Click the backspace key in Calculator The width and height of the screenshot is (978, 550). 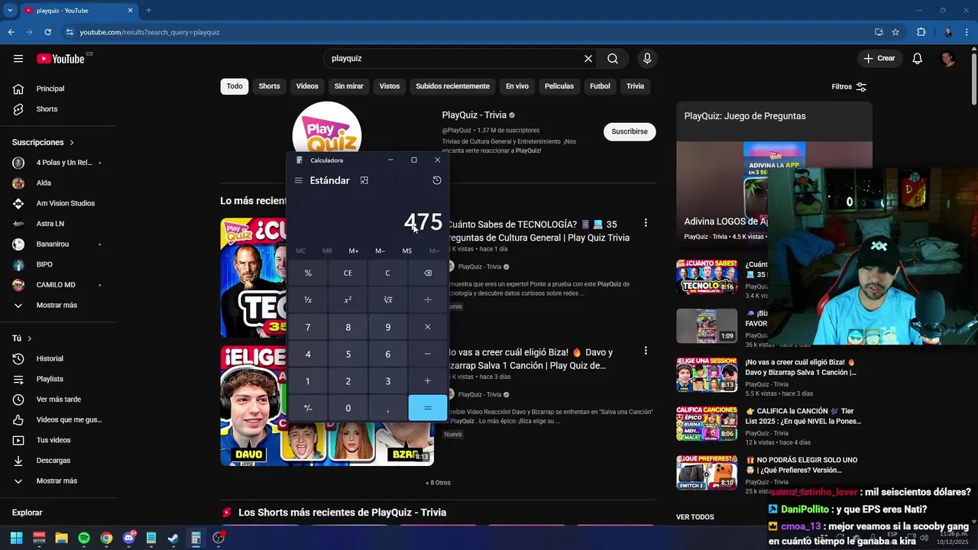(427, 273)
